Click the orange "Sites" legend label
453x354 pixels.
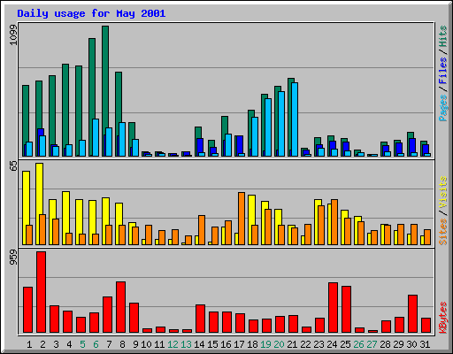pos(443,232)
